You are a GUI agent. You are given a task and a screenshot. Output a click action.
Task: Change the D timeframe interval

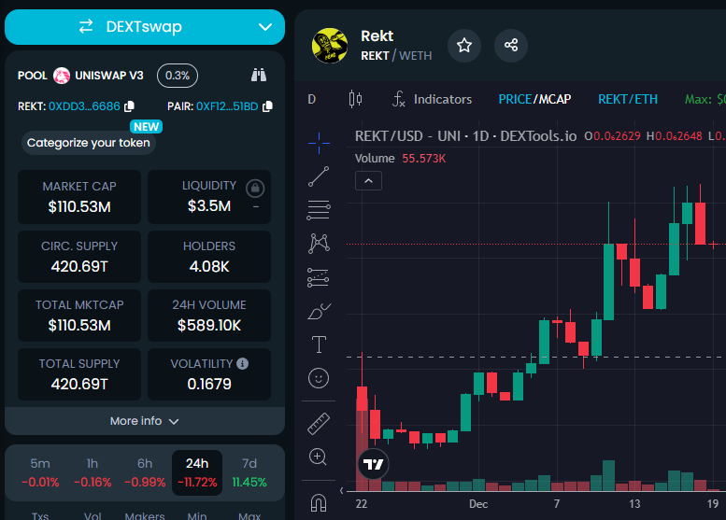(311, 99)
